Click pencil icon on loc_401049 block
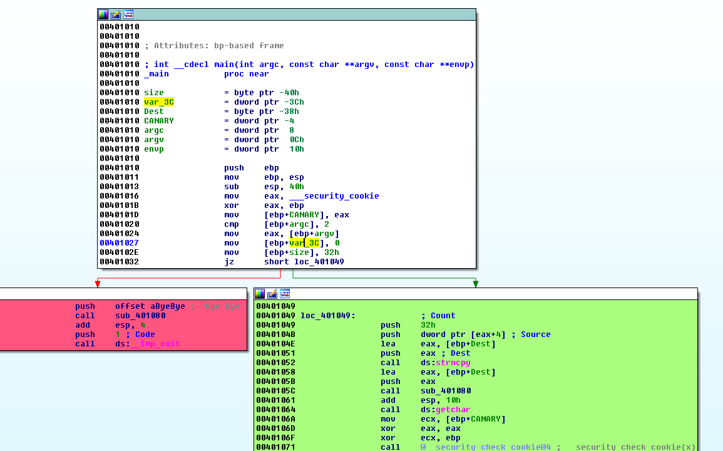Screen dimensions: 723x451 [272, 294]
